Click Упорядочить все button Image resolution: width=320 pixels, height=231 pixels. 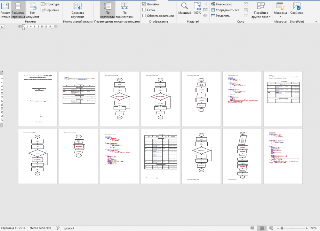pyautogui.click(x=225, y=10)
